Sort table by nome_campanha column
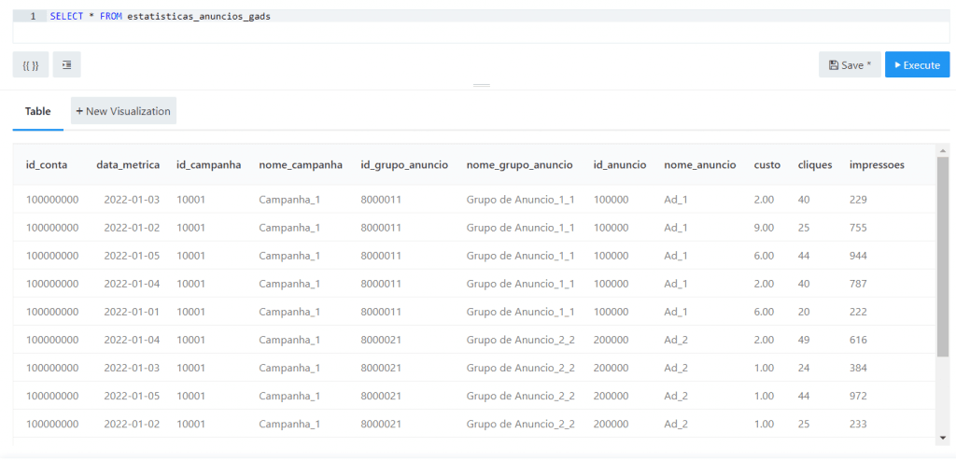This screenshot has width=956, height=461. pos(301,165)
